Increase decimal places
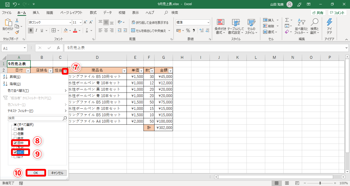The width and height of the screenshot is (350, 186). (x=201, y=30)
